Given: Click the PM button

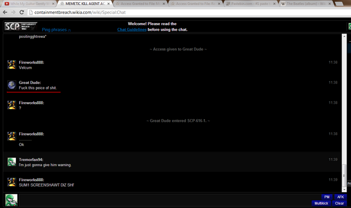Looking at the screenshot, I should click(327, 197).
